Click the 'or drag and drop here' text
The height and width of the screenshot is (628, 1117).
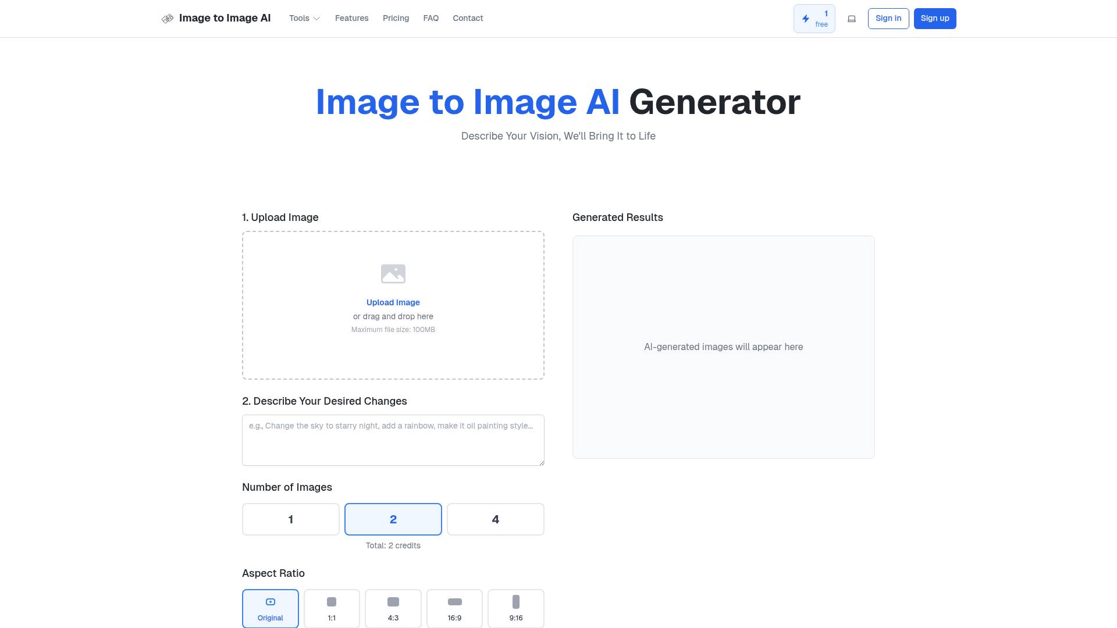click(393, 316)
